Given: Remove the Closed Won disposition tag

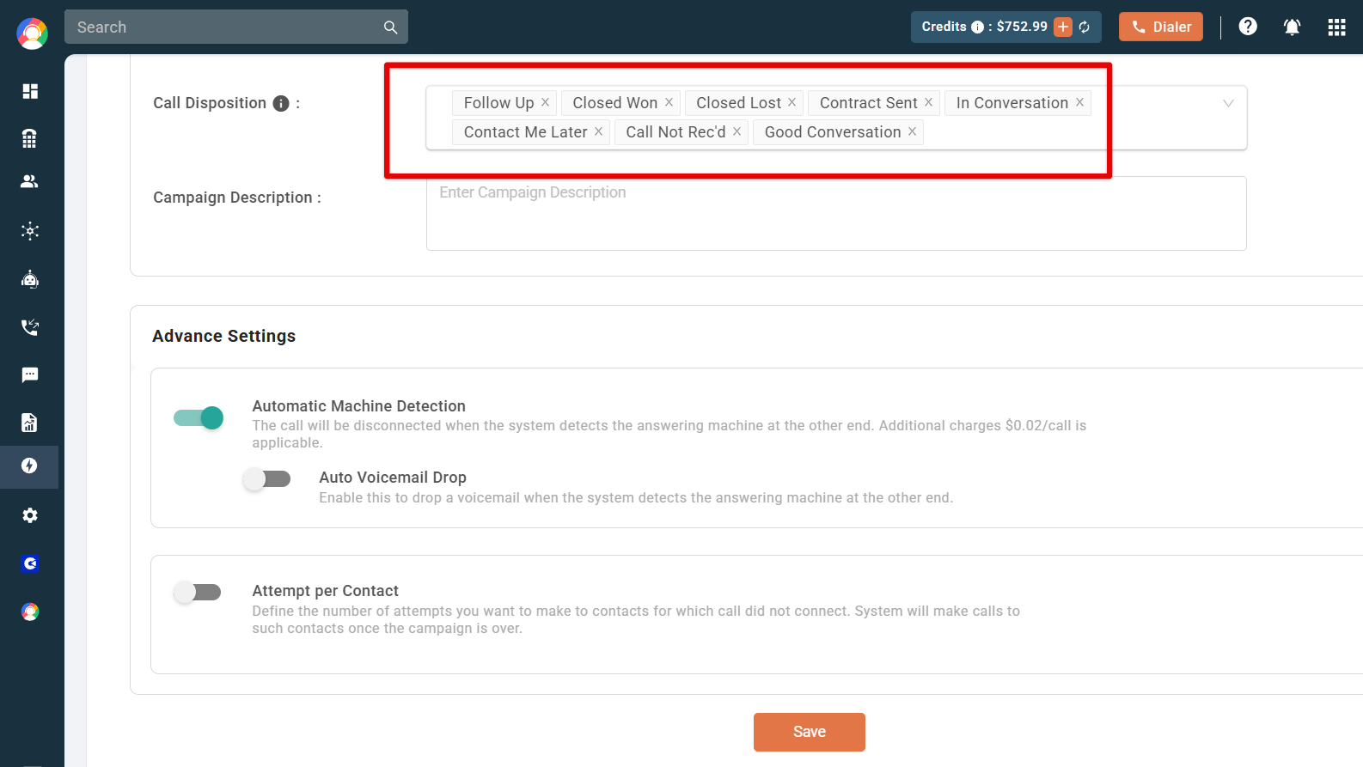Looking at the screenshot, I should pyautogui.click(x=669, y=102).
